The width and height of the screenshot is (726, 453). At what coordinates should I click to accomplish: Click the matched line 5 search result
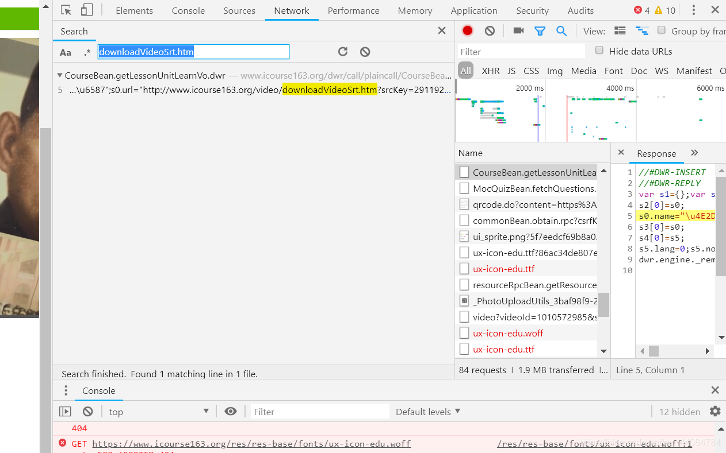click(x=254, y=90)
